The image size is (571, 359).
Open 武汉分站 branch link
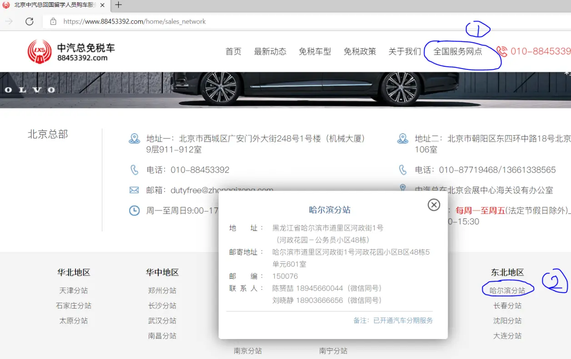tap(162, 320)
